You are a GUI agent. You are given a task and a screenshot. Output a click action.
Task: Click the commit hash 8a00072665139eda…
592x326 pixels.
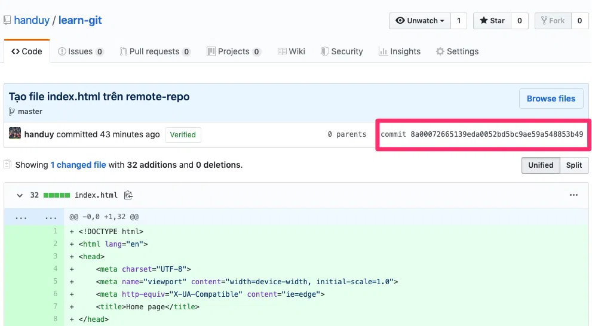click(497, 134)
